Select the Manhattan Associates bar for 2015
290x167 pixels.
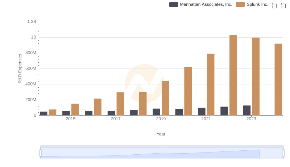(66, 113)
